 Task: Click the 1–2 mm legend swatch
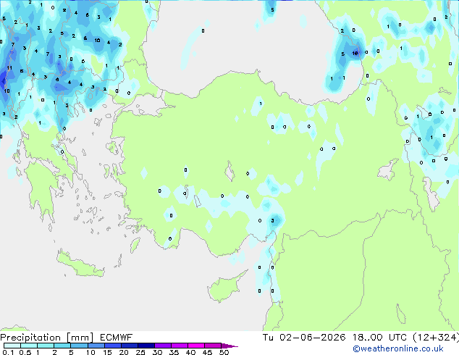click(x=46, y=346)
